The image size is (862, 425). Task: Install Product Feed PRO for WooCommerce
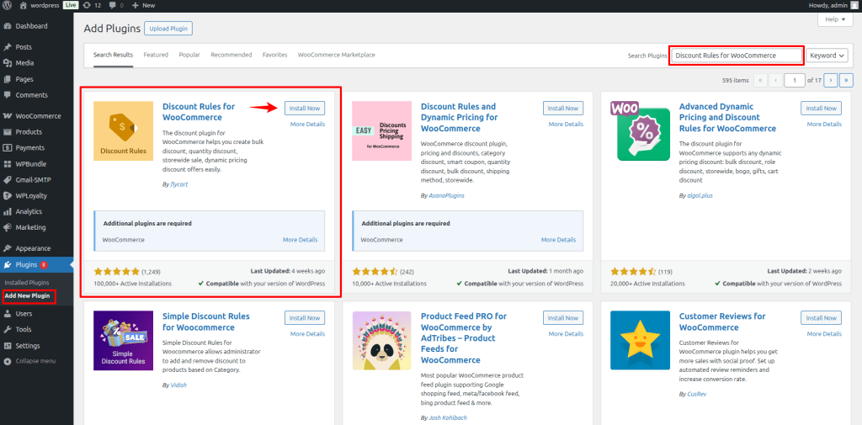click(563, 318)
